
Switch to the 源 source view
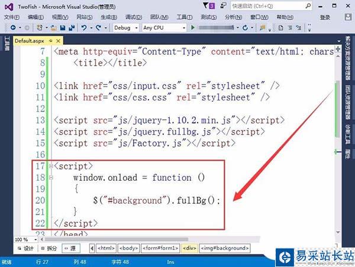[x=70, y=248]
